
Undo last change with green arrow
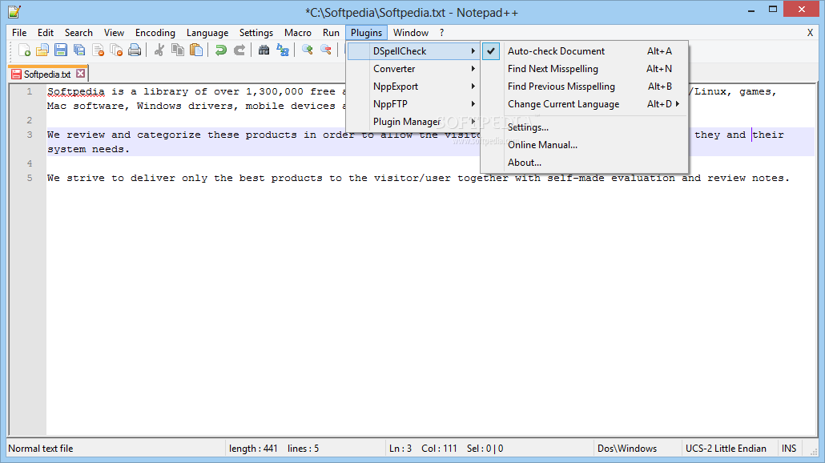point(221,50)
